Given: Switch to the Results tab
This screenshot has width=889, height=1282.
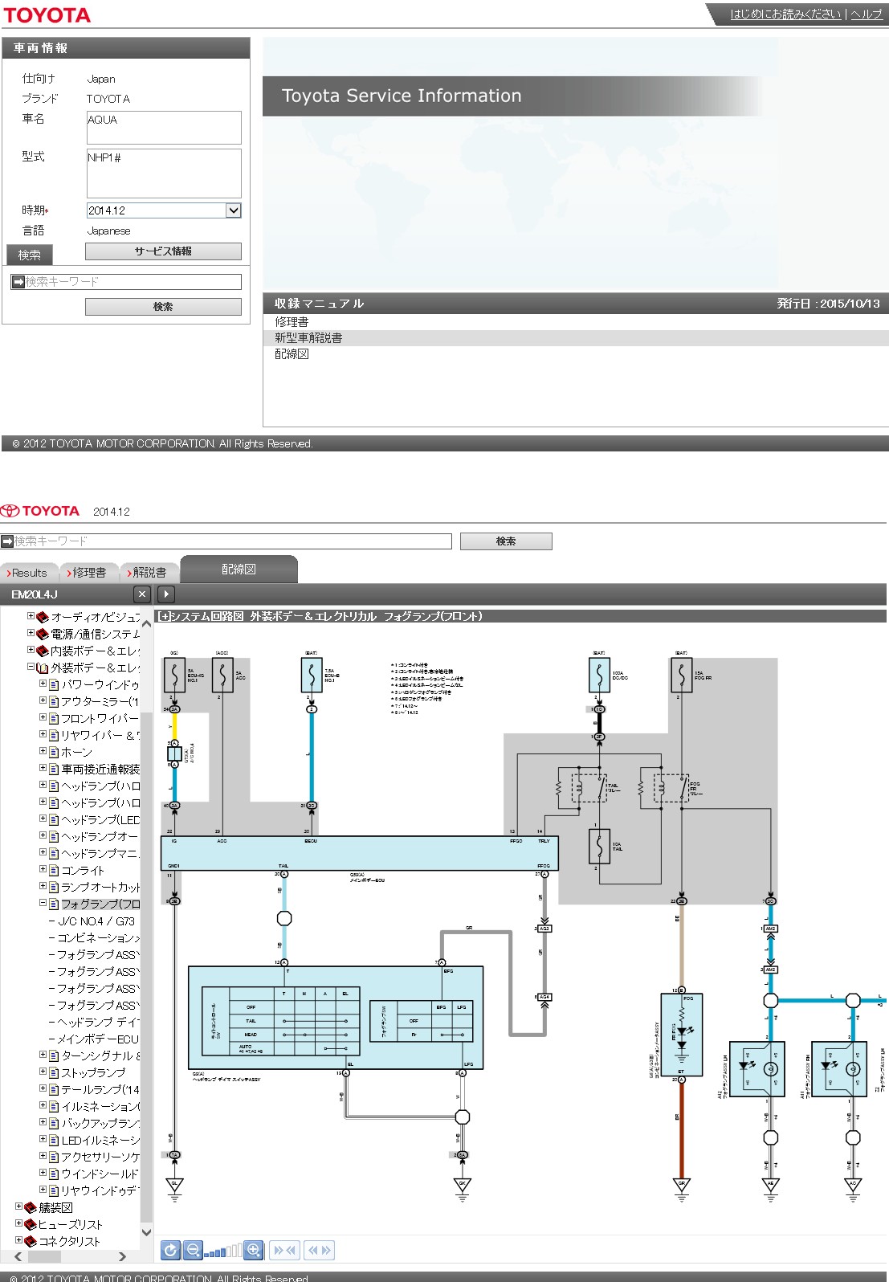Looking at the screenshot, I should point(29,573).
